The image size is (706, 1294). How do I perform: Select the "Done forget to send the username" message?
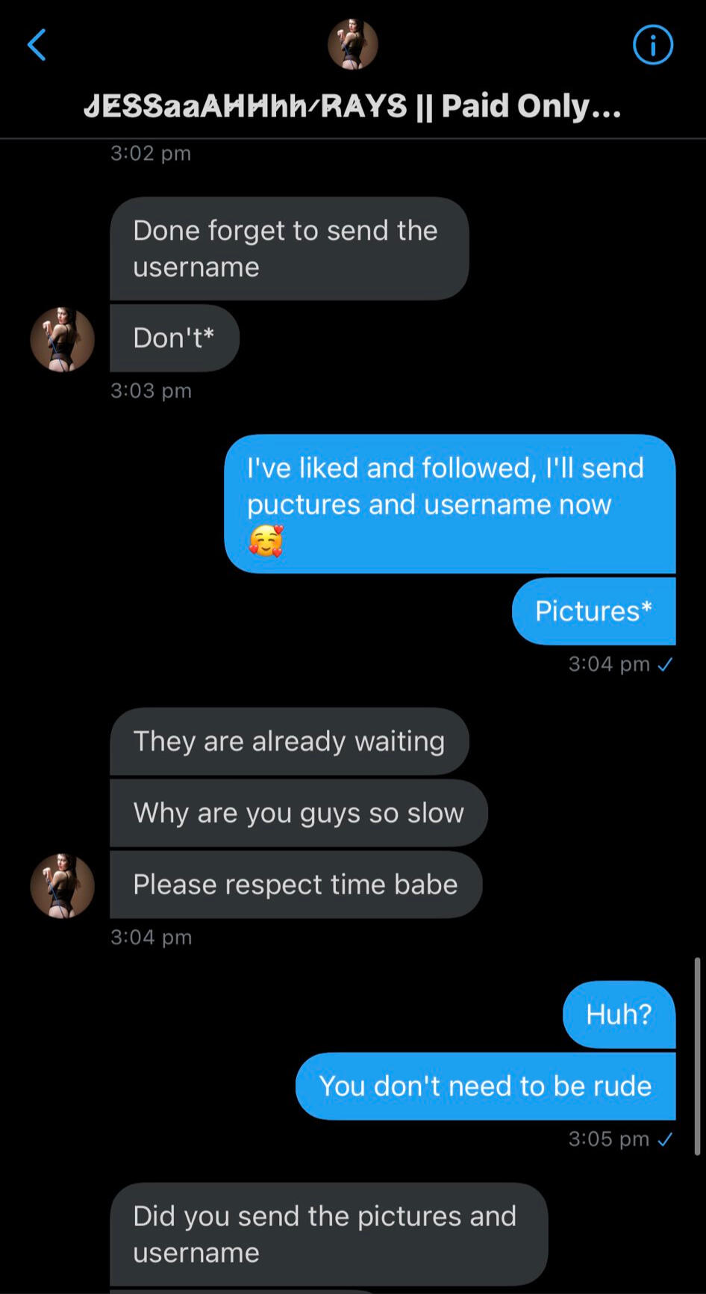tap(289, 249)
